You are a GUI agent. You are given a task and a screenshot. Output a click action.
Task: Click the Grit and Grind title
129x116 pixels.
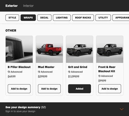(78, 67)
